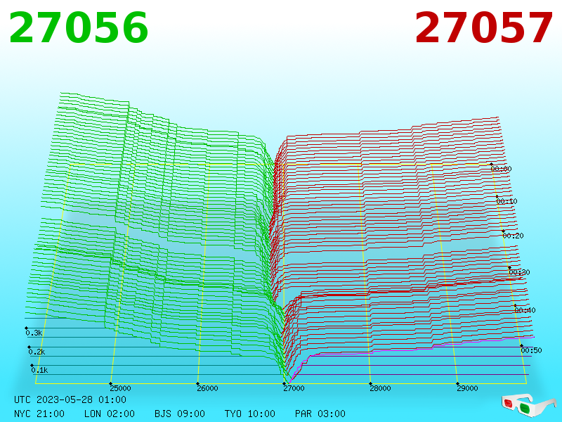Click the 0.2k depth axis label

37,352
